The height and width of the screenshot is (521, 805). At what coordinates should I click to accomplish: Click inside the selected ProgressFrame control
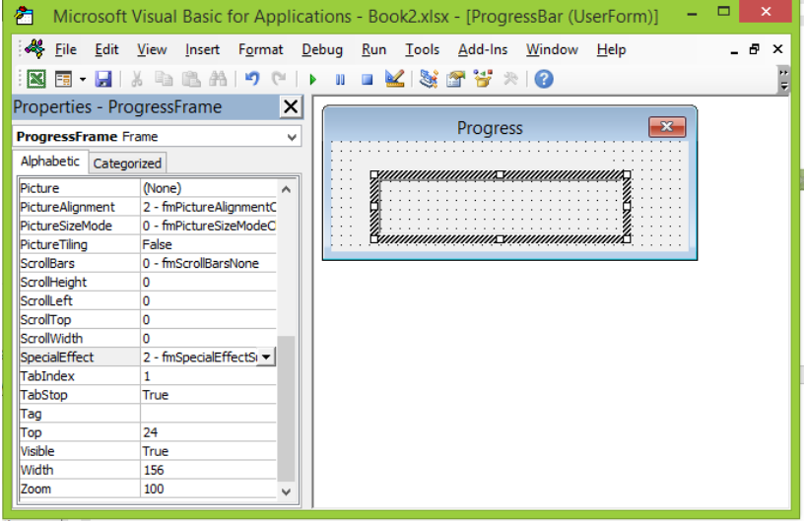(500, 208)
